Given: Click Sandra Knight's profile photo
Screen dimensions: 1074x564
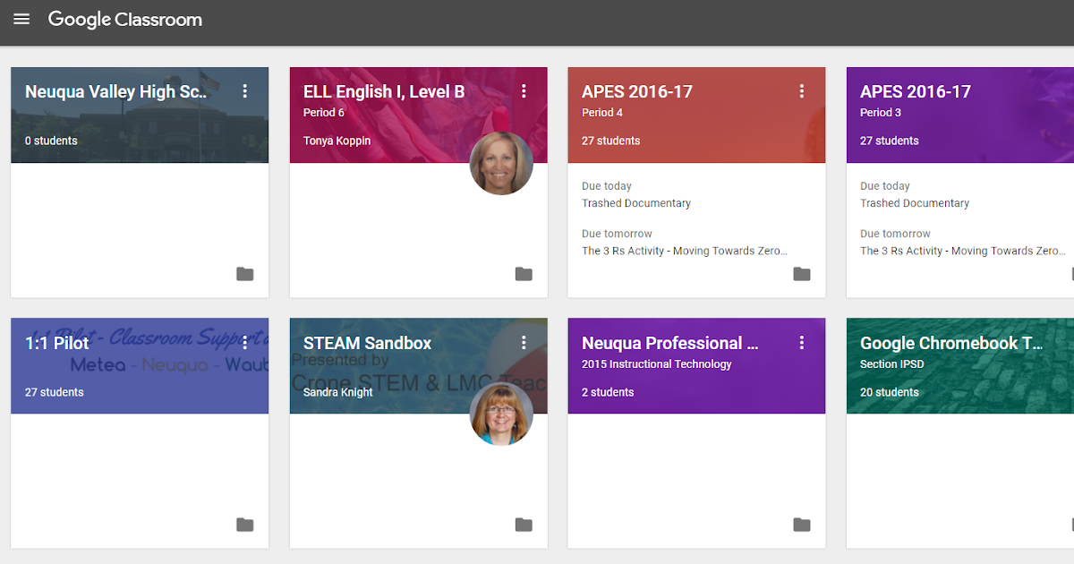Looking at the screenshot, I should (501, 414).
